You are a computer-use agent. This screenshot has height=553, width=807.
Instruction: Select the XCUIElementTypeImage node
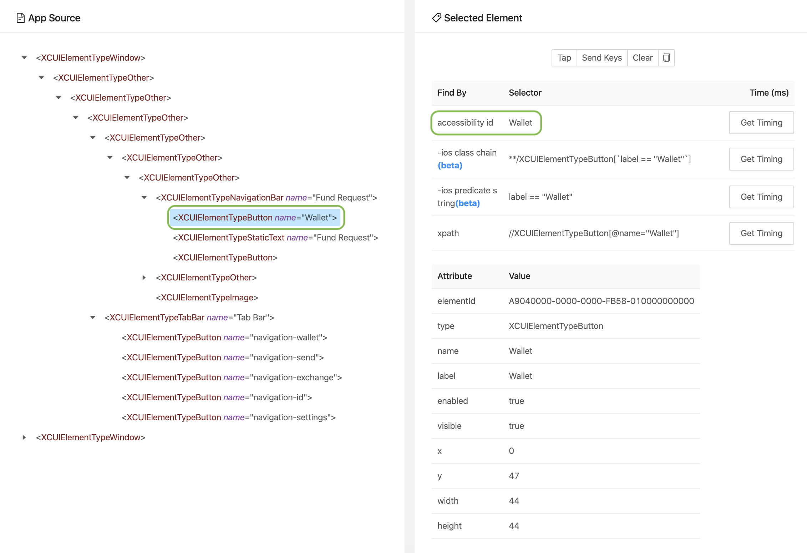tap(207, 298)
